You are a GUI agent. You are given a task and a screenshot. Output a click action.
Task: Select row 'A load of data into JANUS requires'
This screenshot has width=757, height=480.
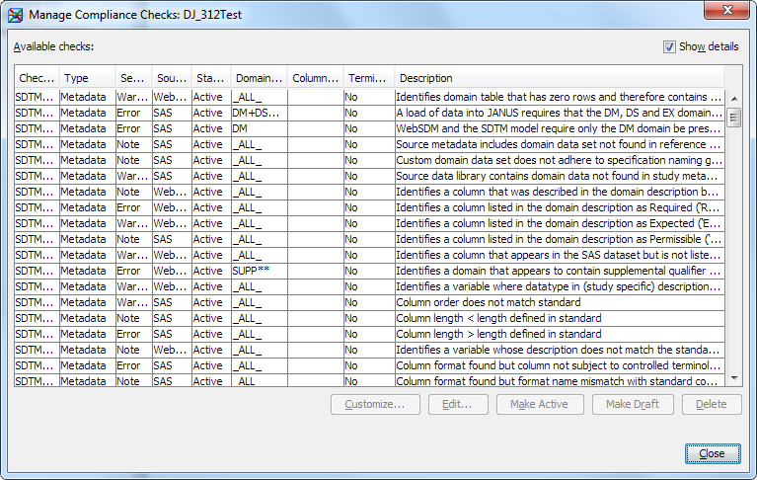tap(369, 113)
